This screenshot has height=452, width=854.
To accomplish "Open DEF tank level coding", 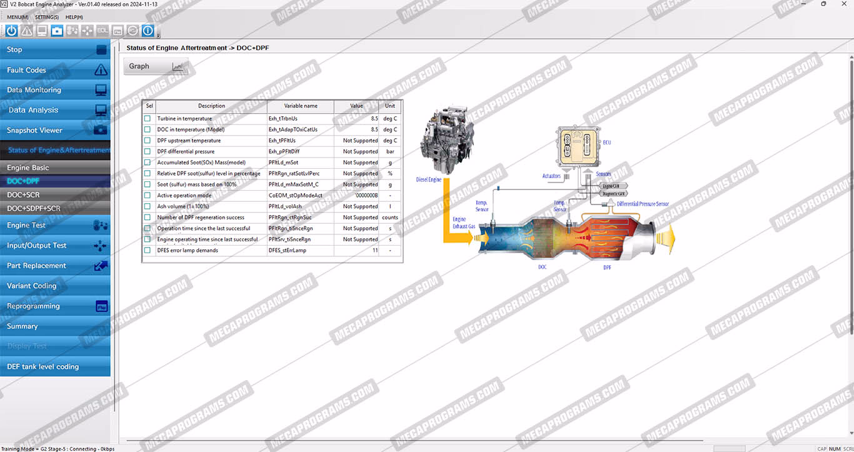I will pyautogui.click(x=55, y=367).
